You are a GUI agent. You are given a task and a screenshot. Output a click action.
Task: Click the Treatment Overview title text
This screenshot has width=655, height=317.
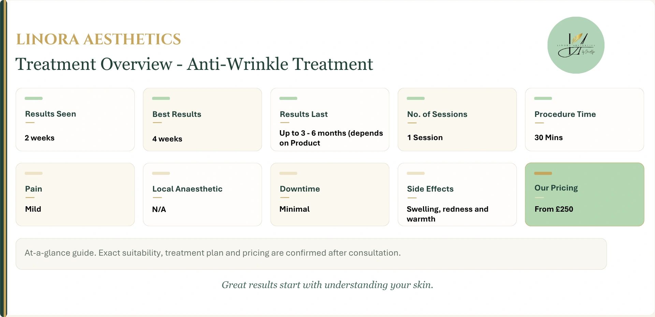coord(194,64)
